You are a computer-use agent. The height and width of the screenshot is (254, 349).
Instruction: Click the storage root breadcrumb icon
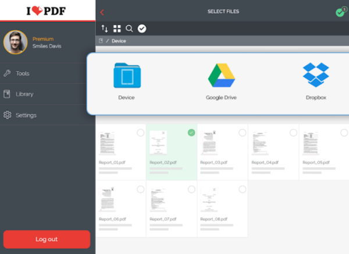[x=101, y=41]
